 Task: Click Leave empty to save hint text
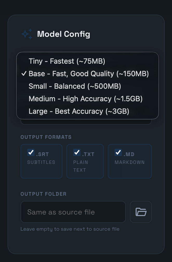click(x=70, y=229)
